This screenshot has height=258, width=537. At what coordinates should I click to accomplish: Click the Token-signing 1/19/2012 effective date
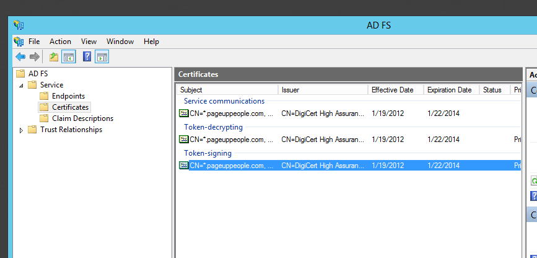click(x=388, y=166)
